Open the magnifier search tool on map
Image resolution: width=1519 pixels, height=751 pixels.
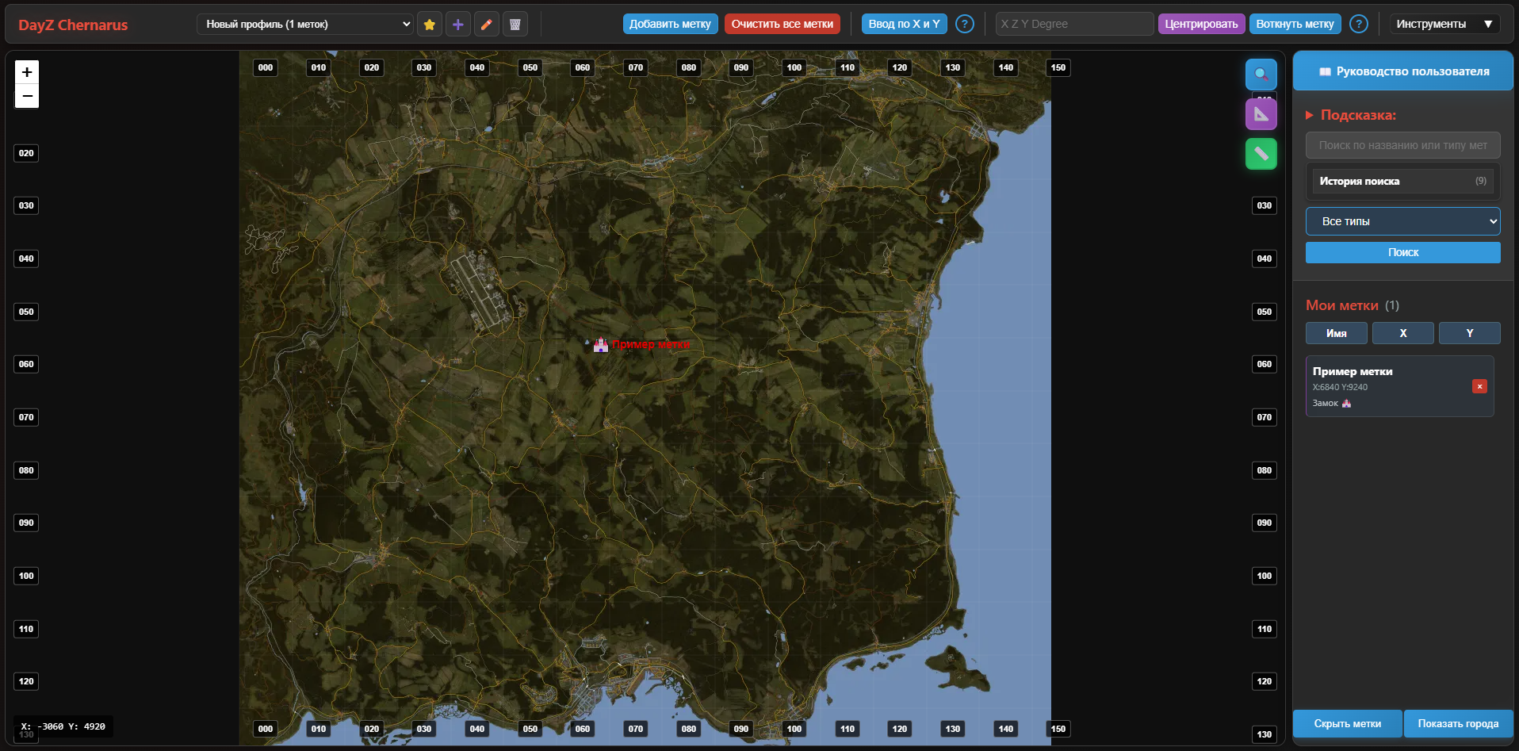1261,75
